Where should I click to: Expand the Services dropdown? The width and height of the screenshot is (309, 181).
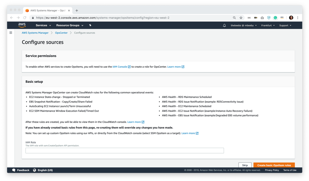pyautogui.click(x=43, y=25)
